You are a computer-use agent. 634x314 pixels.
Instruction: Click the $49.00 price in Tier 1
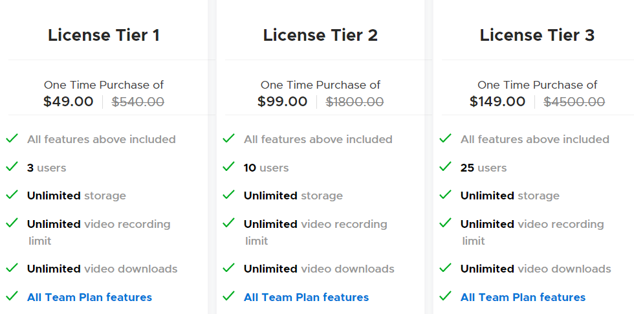69,102
